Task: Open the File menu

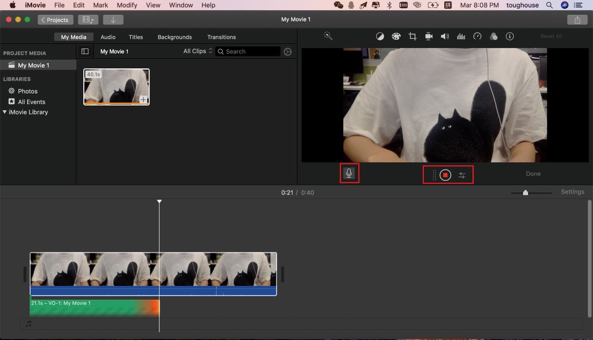Action: (x=59, y=5)
